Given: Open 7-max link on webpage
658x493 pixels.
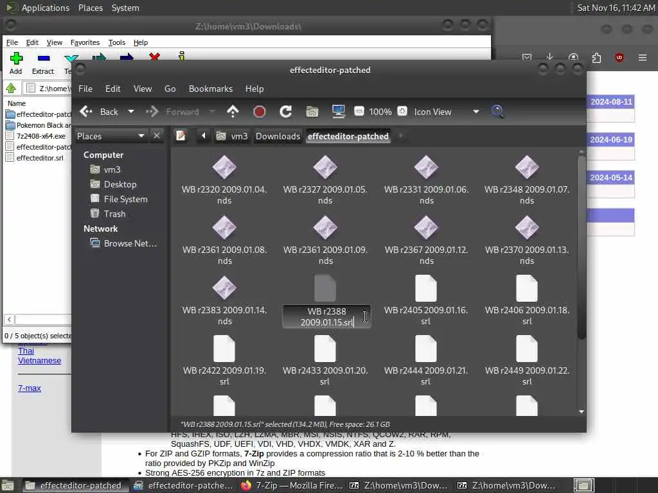Looking at the screenshot, I should pyautogui.click(x=30, y=388).
